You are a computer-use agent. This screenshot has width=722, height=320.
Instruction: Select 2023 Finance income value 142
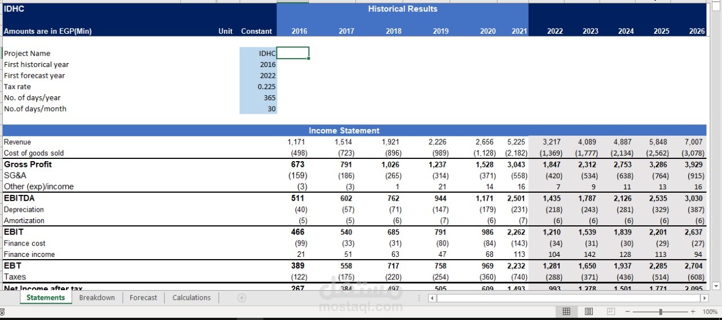click(x=591, y=254)
